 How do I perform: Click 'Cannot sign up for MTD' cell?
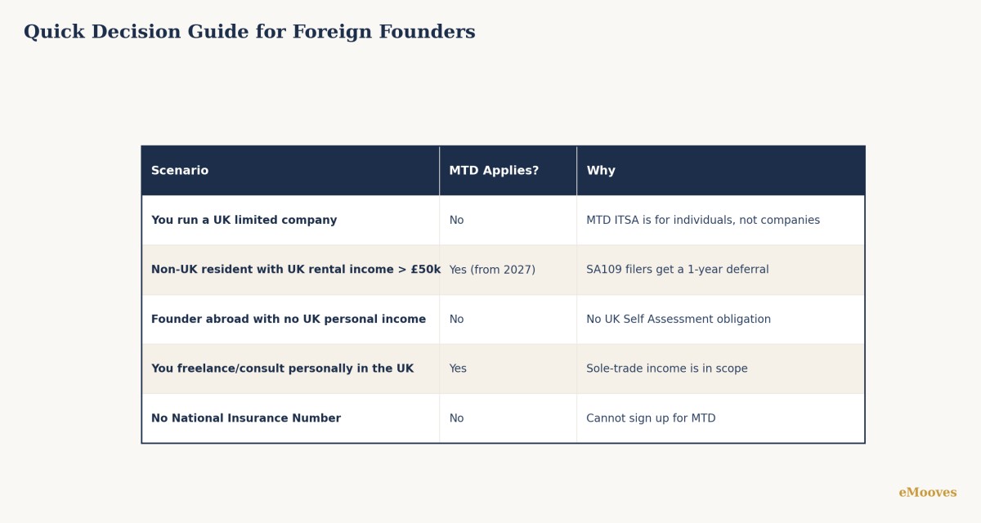[x=720, y=418]
